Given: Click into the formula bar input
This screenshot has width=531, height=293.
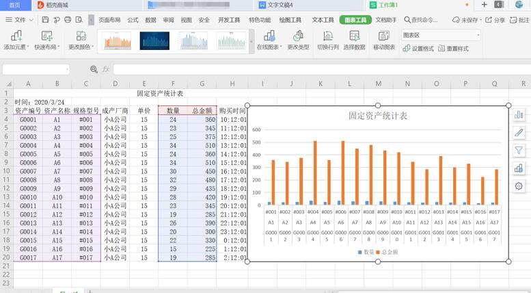Looking at the screenshot, I should tap(322, 70).
